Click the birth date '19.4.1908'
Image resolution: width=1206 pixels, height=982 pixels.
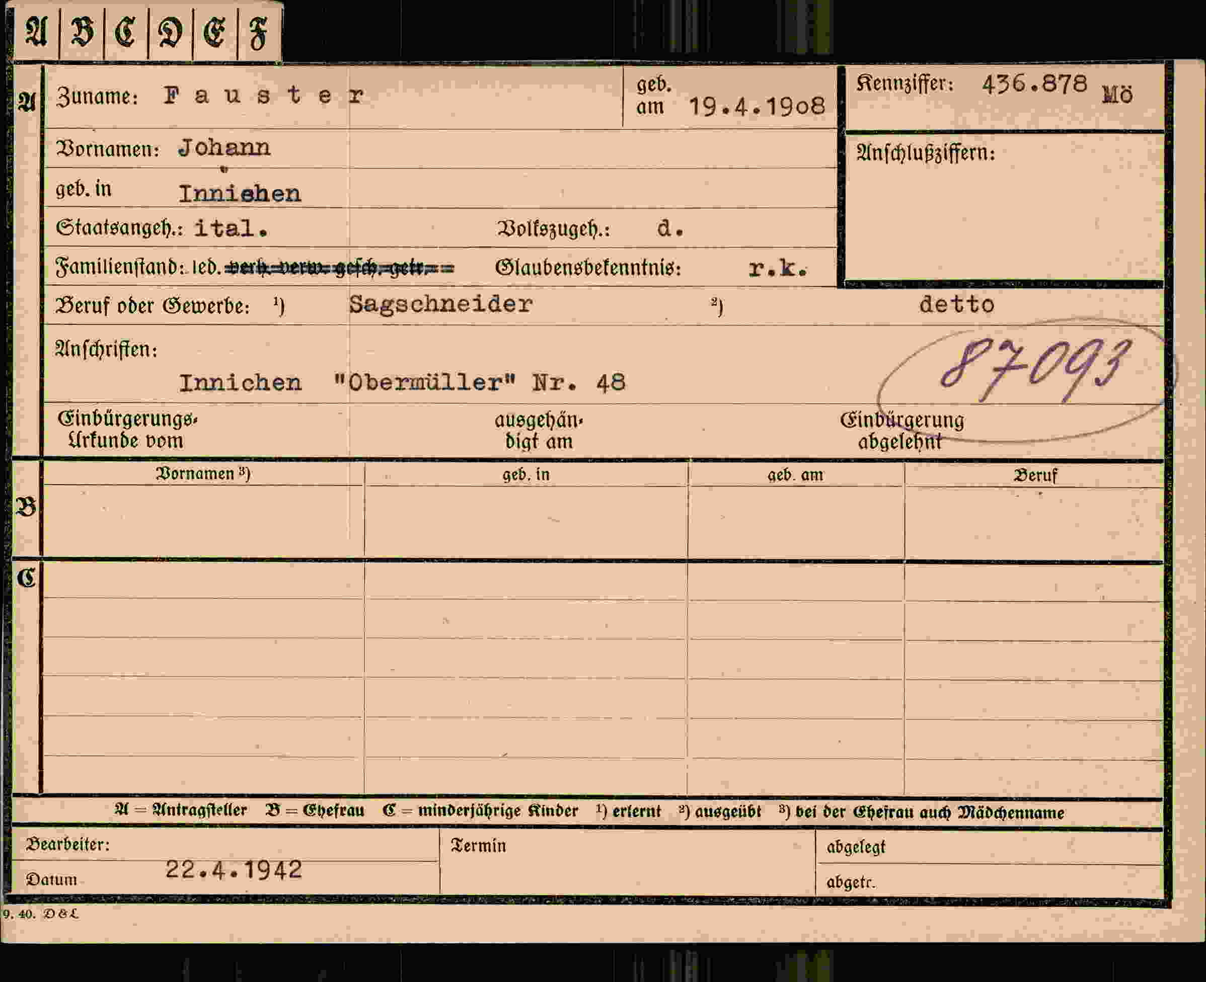tap(757, 106)
